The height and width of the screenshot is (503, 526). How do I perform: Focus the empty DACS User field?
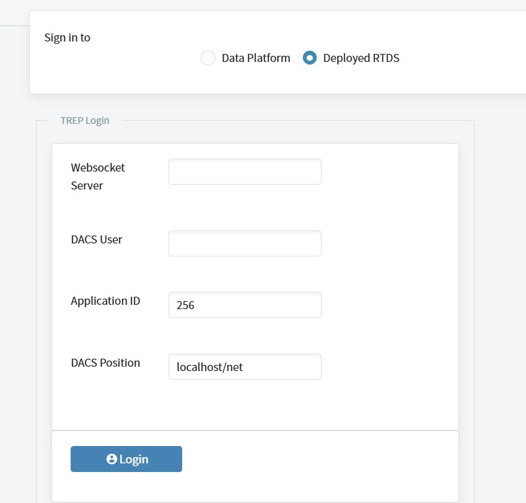pos(245,243)
